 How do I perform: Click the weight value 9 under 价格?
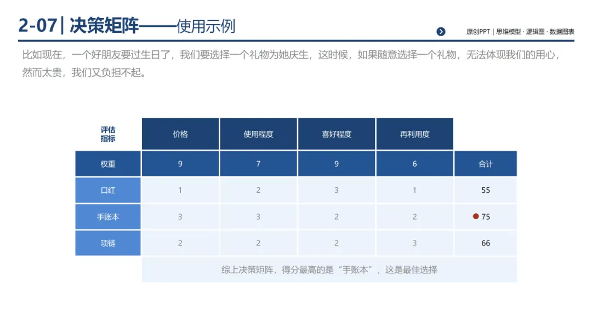click(x=180, y=163)
